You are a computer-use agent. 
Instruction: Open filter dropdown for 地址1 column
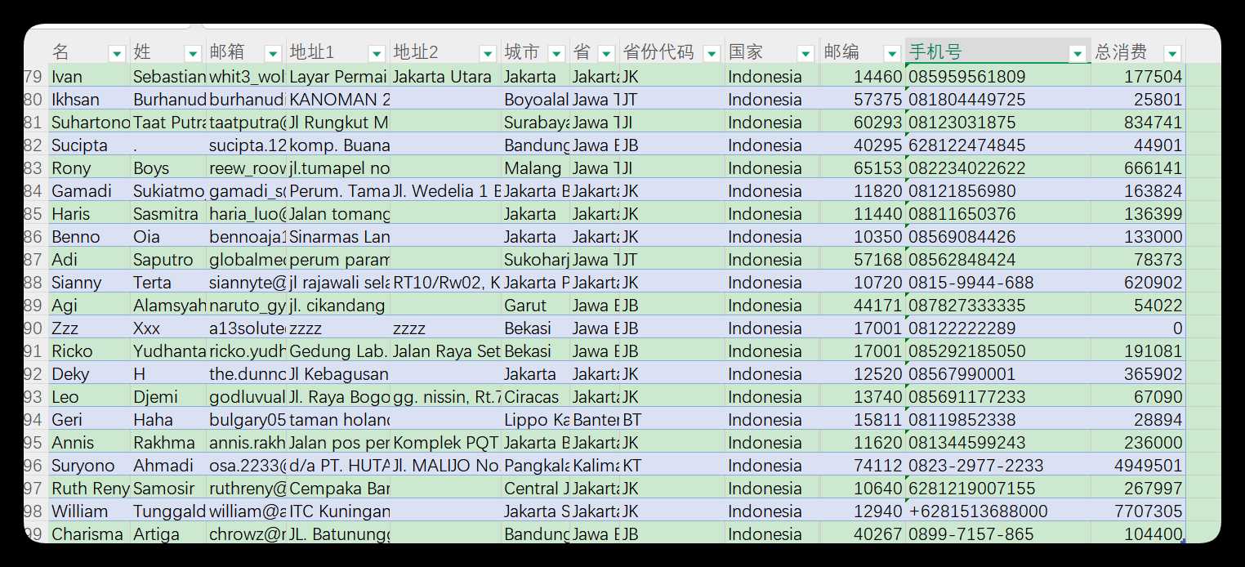(377, 54)
